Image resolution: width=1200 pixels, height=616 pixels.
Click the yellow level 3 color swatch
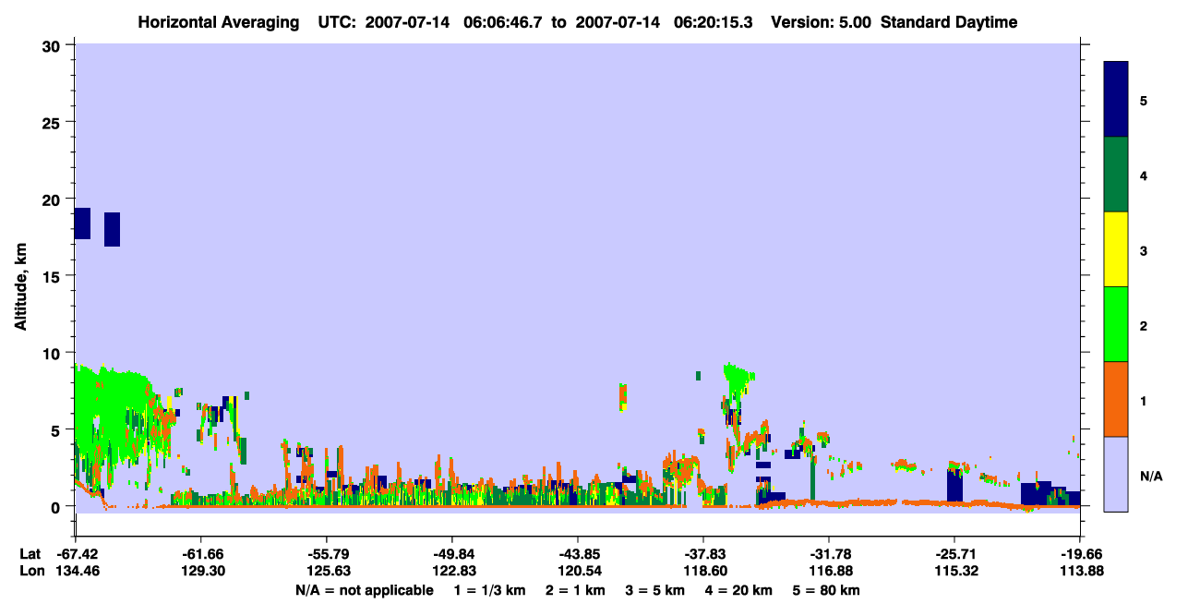click(1116, 249)
